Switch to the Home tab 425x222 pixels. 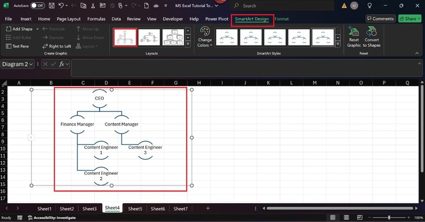pos(44,19)
